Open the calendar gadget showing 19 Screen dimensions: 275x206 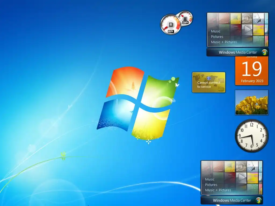tap(252, 71)
